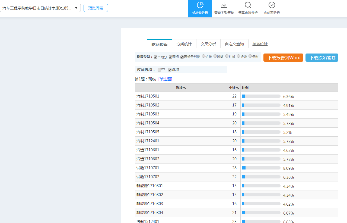Click the 完成率分析 checkmark icon
This screenshot has width=347, height=223.
click(272, 5)
